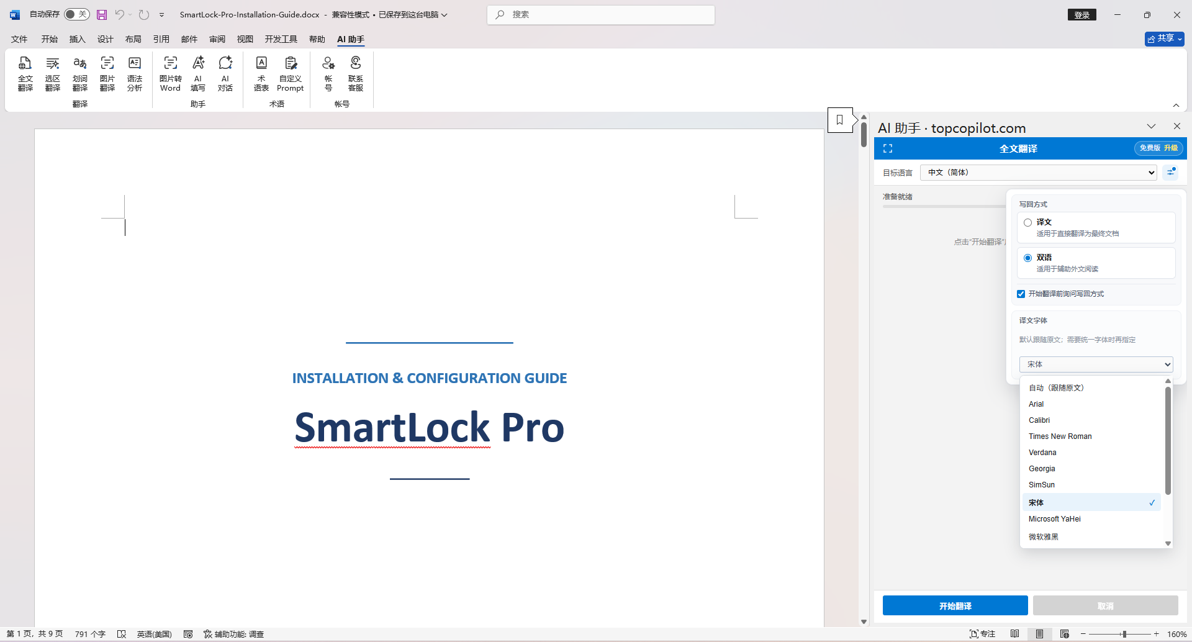This screenshot has width=1192, height=642.
Task: Click the bookmark icon at the document's edge
Action: pos(839,120)
